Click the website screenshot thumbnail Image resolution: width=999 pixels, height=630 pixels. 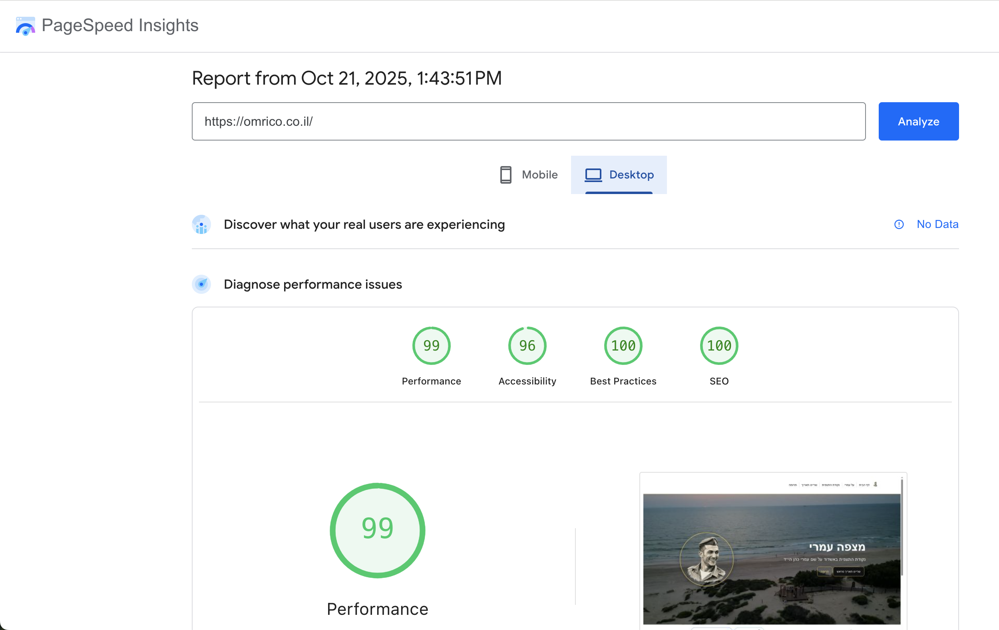[x=772, y=555]
